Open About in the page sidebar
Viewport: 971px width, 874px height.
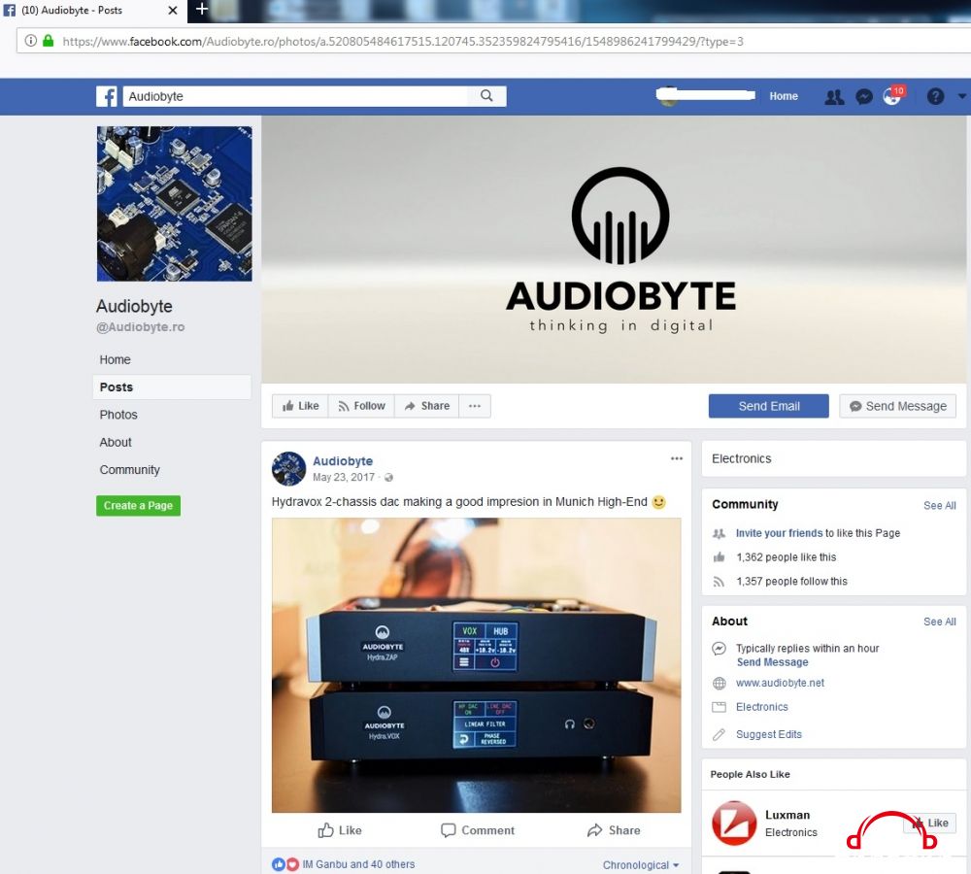click(x=116, y=442)
